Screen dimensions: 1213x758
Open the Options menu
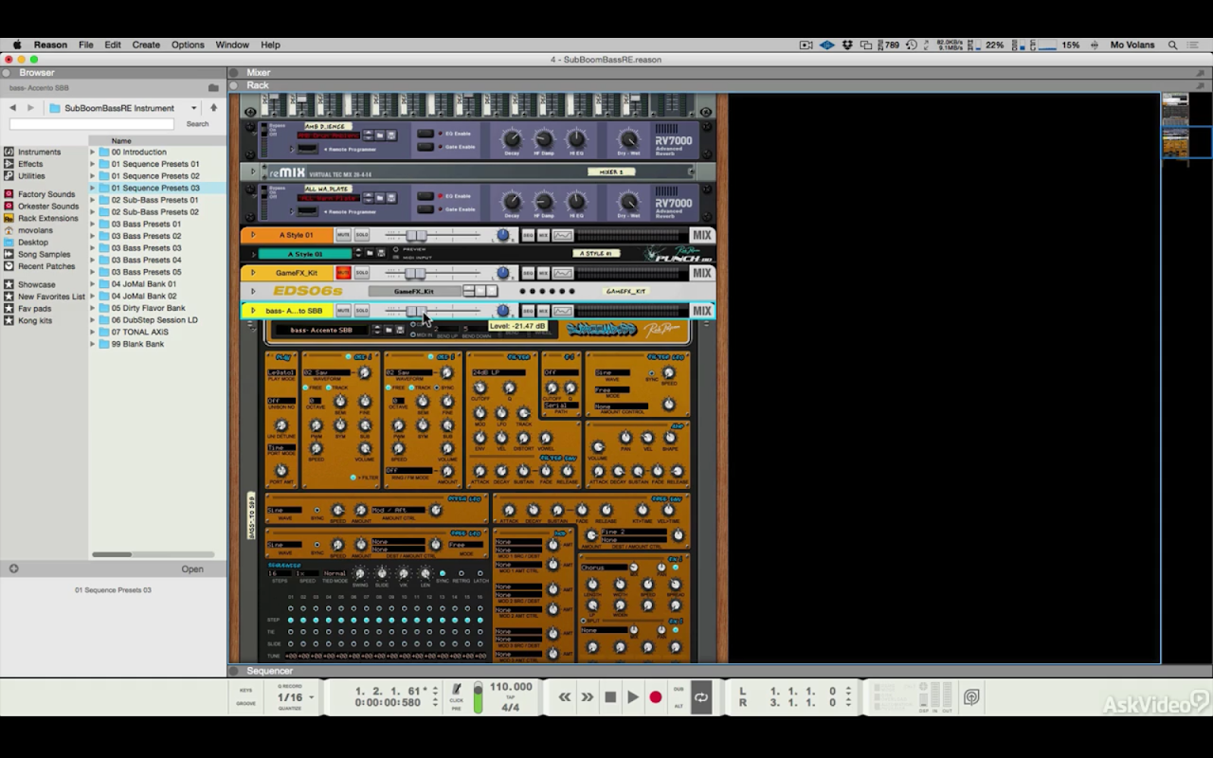click(x=188, y=45)
